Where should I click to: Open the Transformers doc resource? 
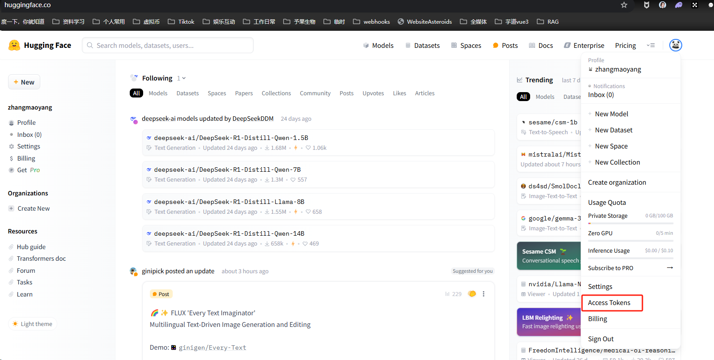coord(37,258)
